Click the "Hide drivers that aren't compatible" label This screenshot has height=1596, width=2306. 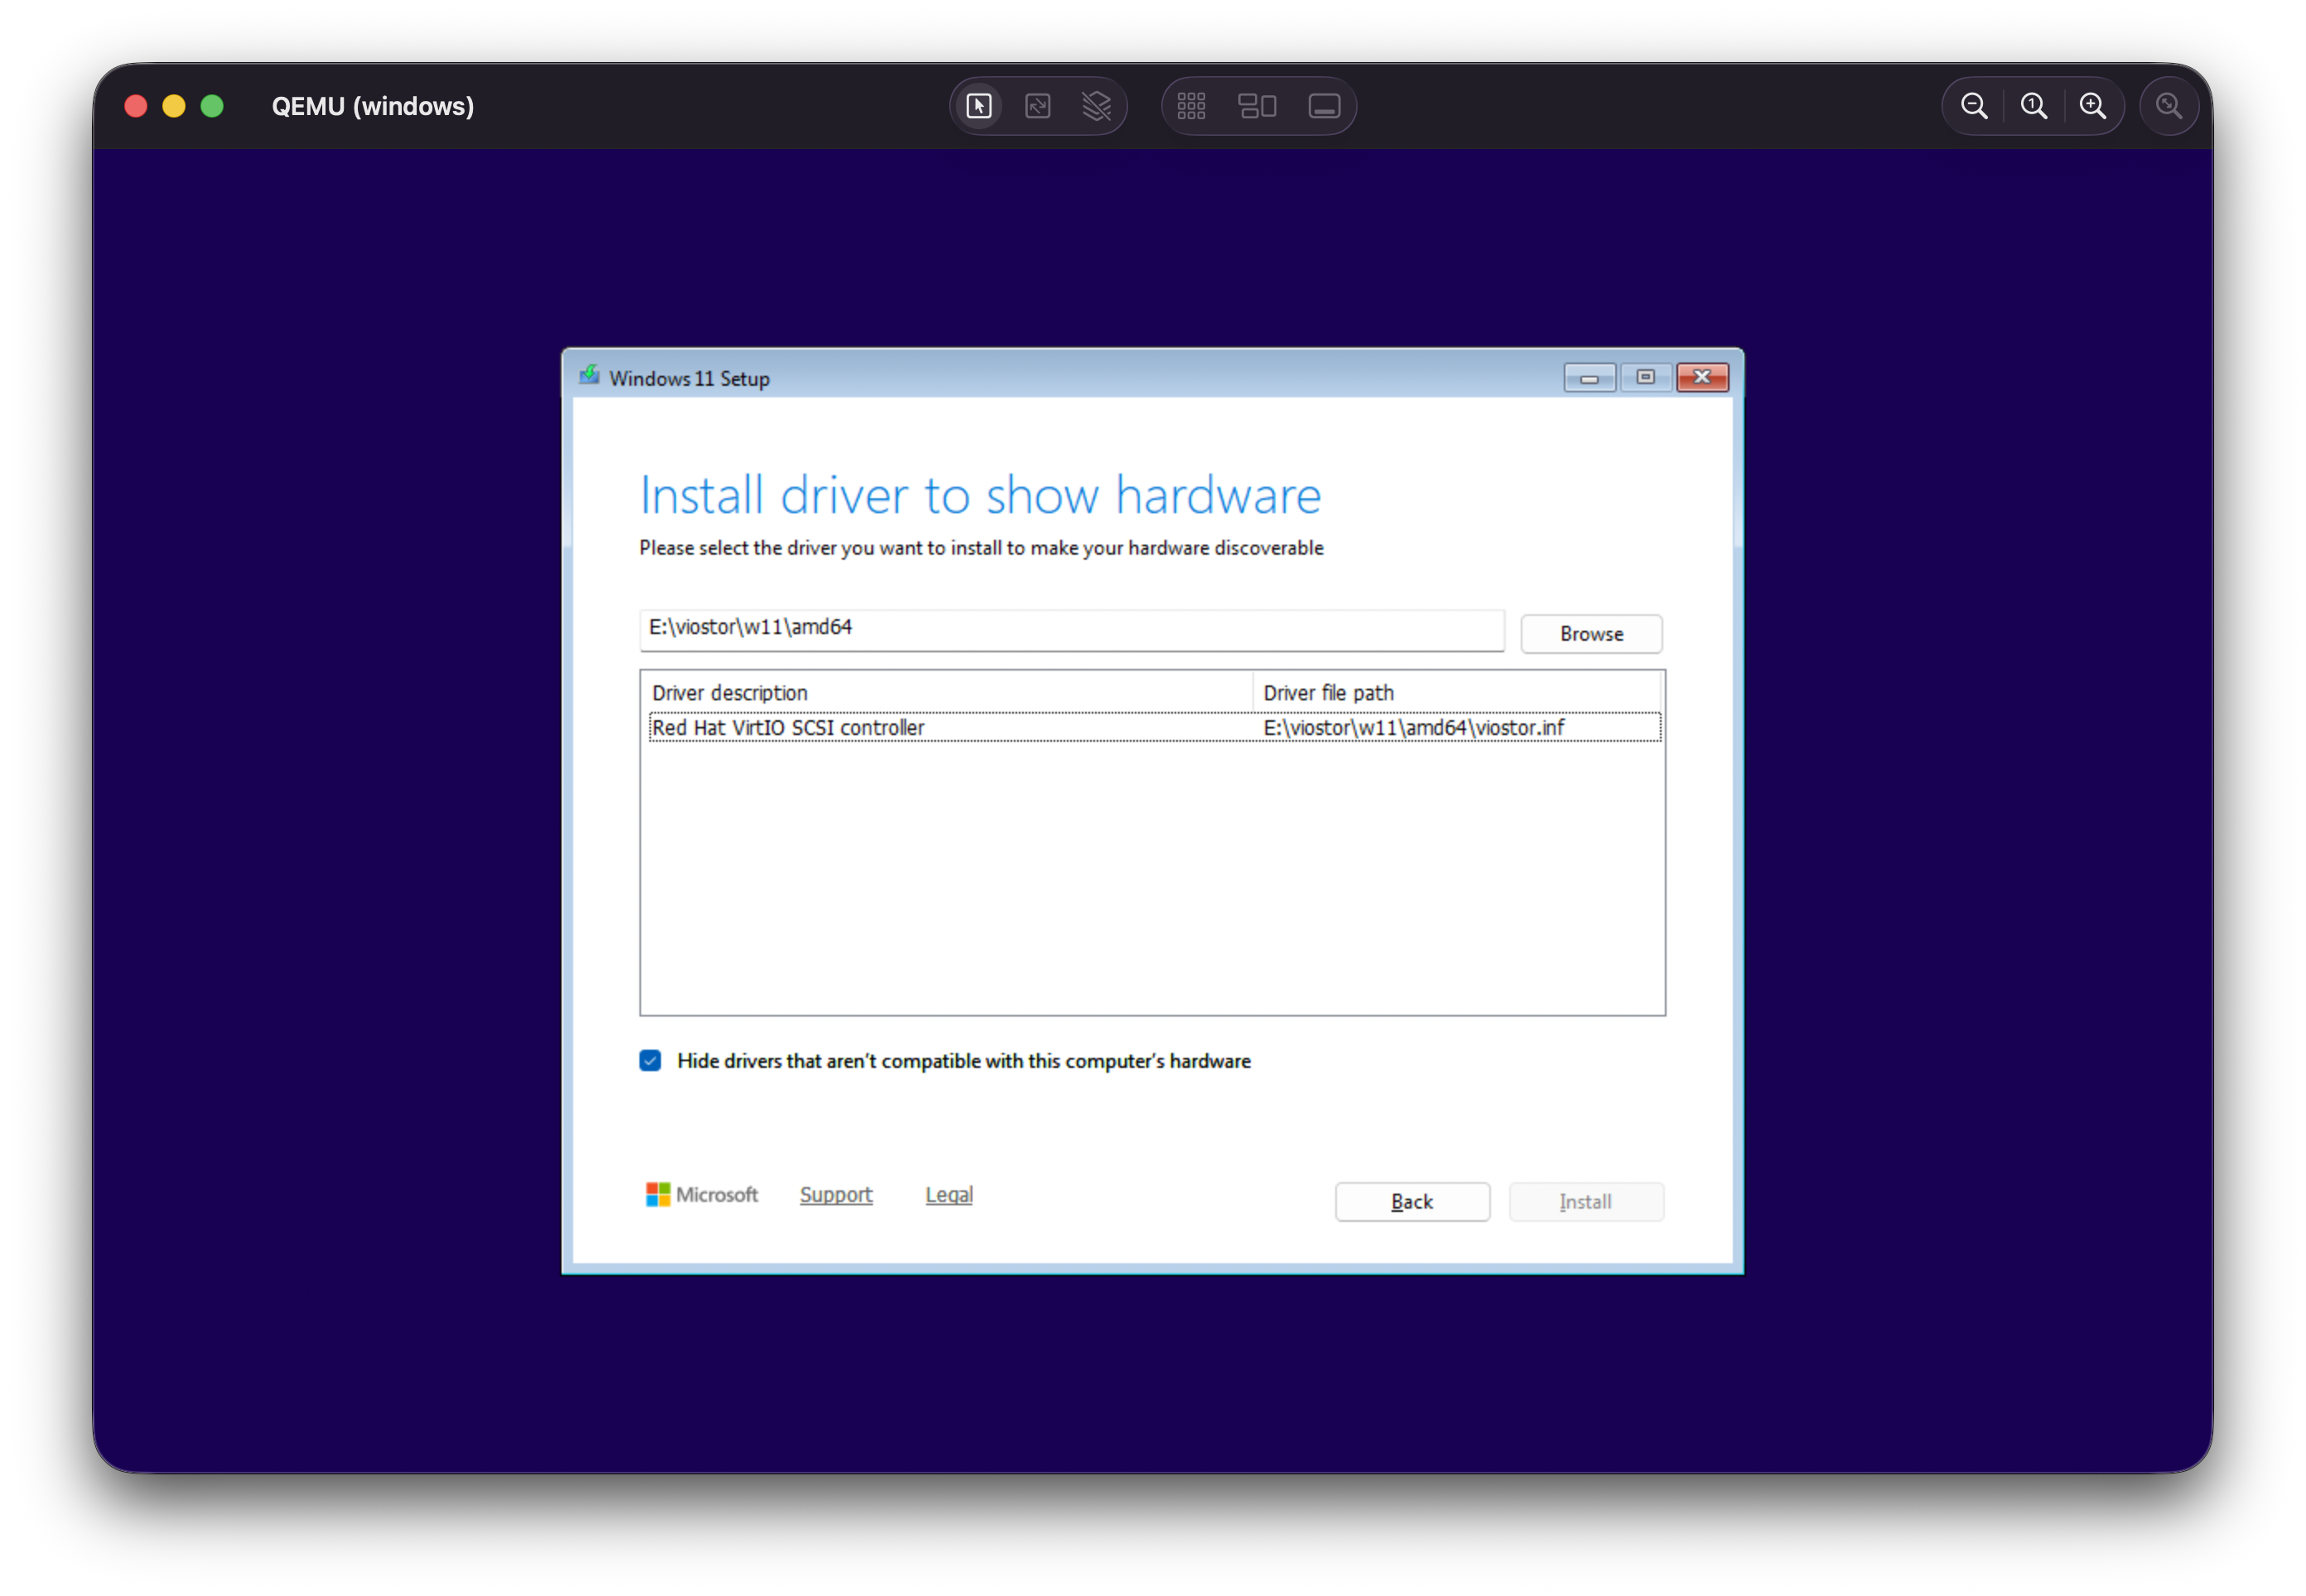tap(963, 1061)
